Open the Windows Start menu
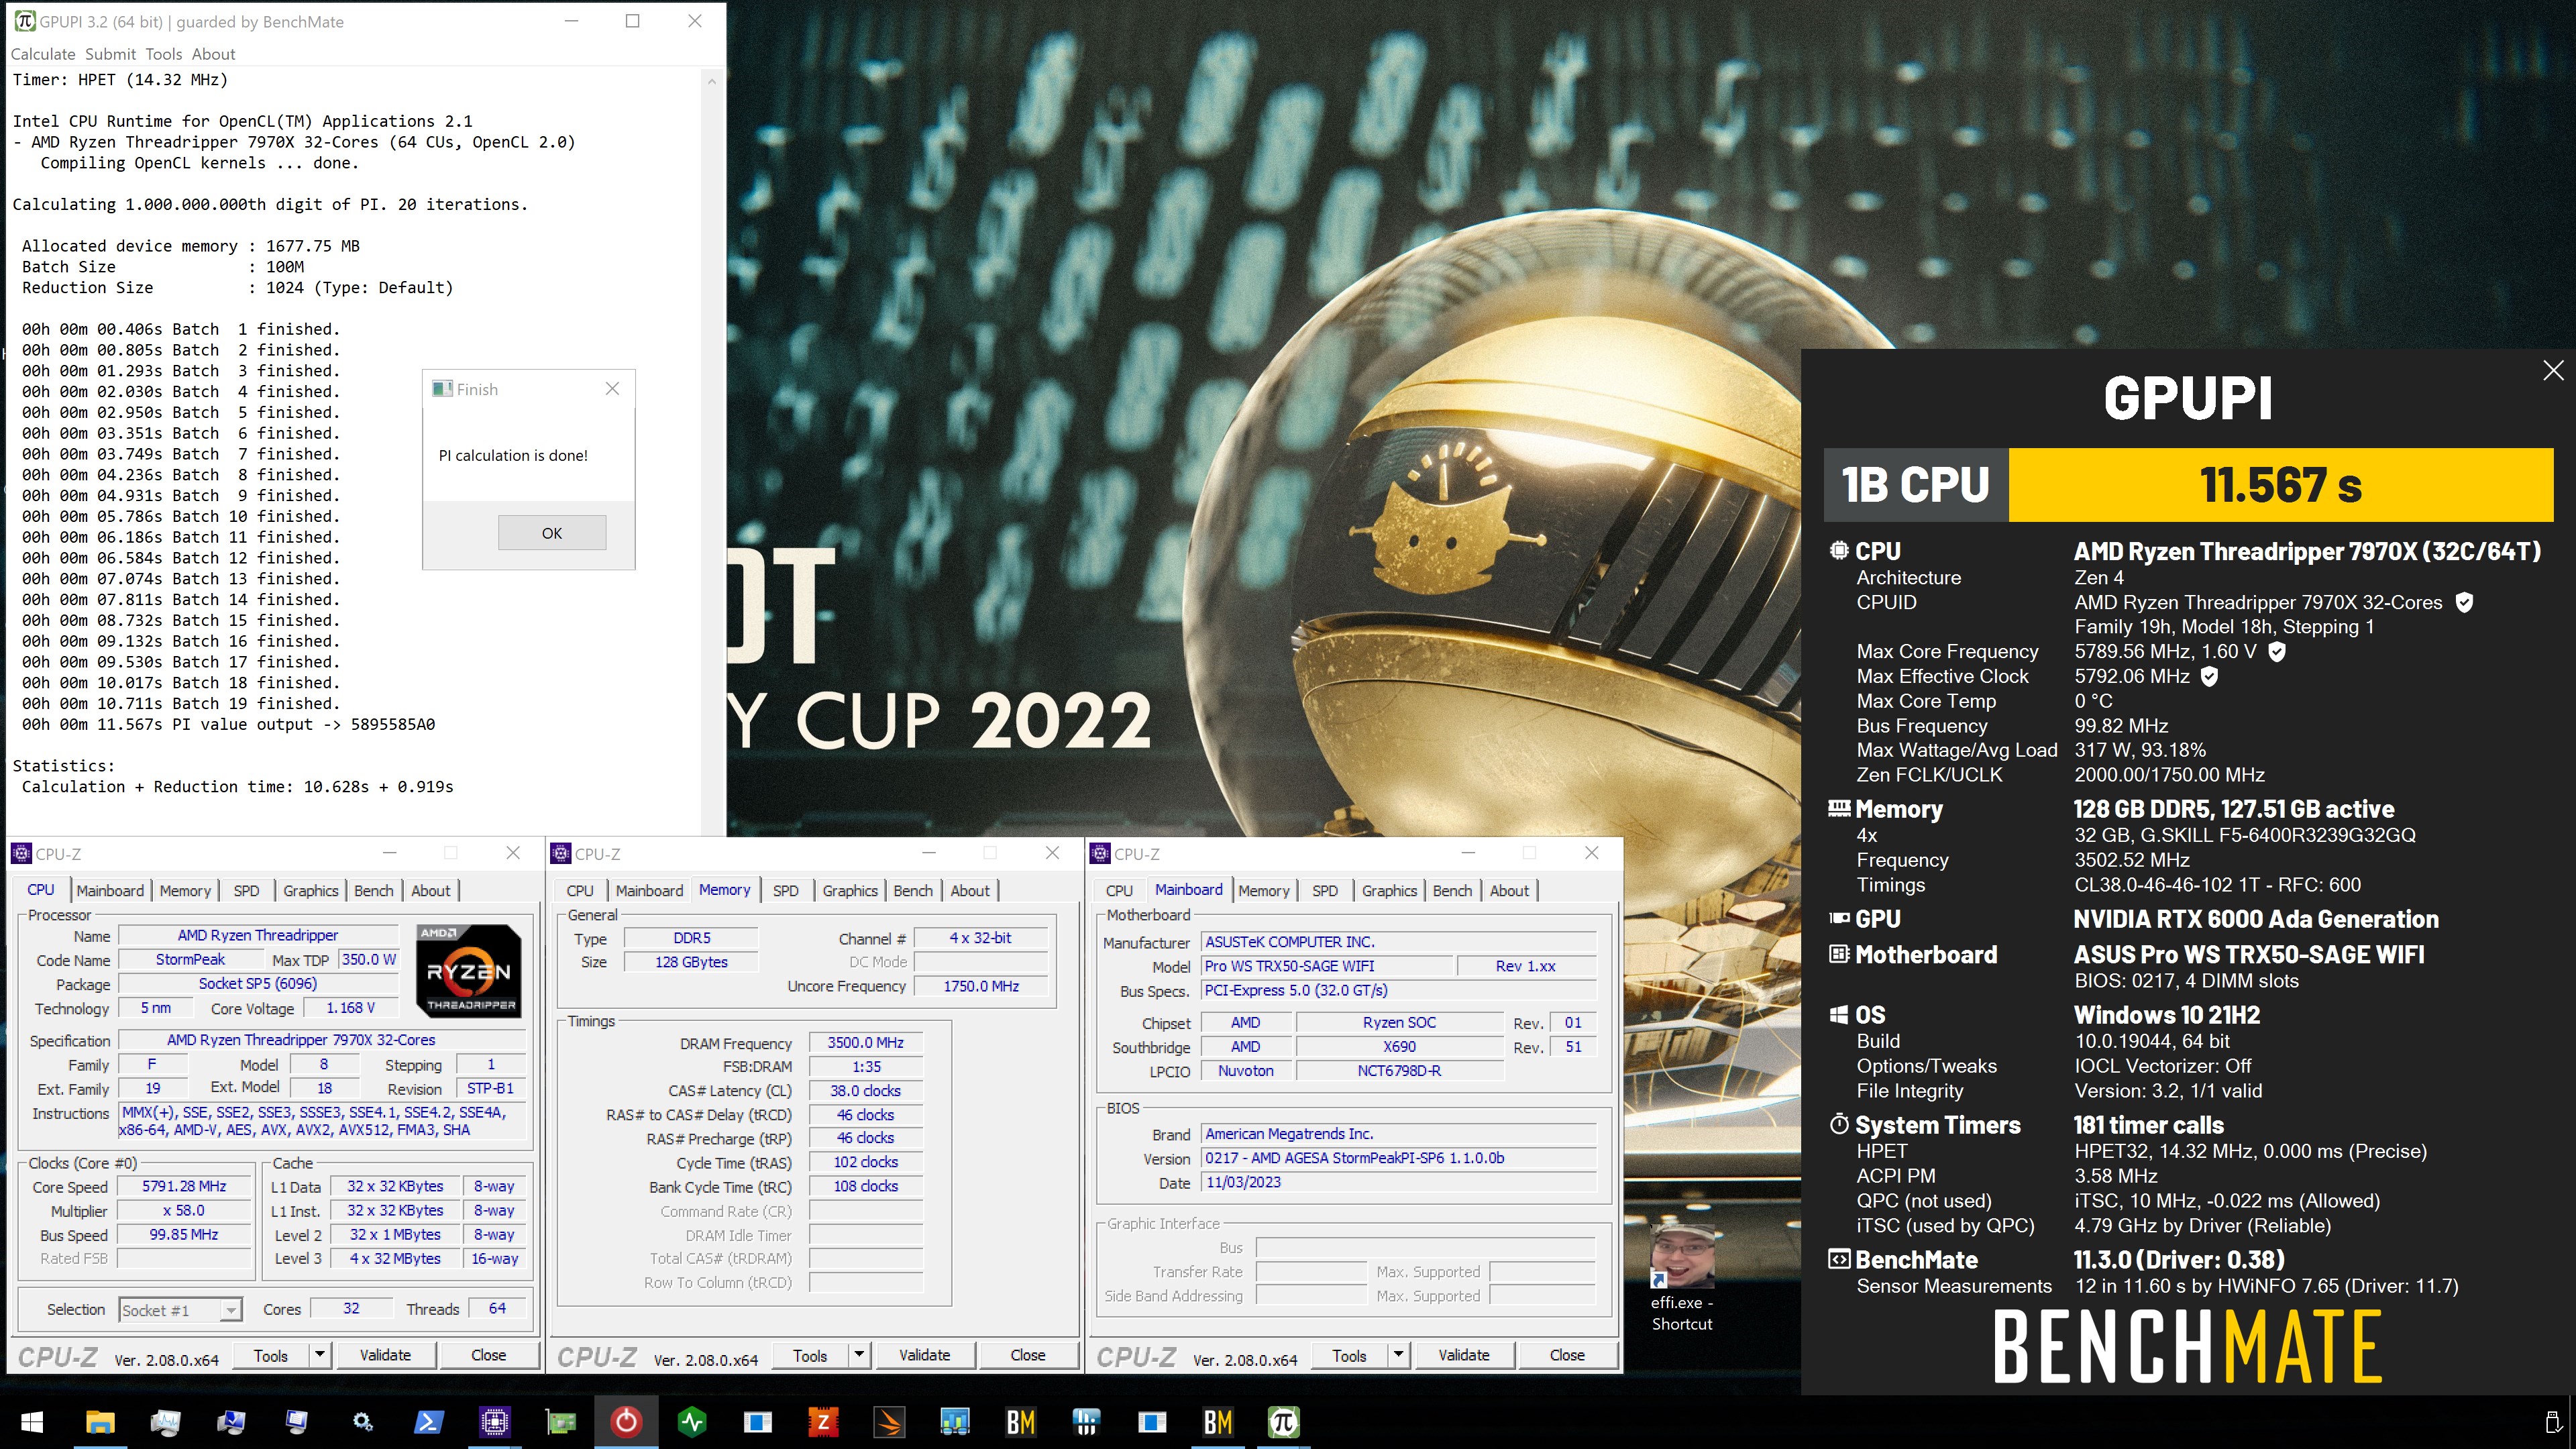This screenshot has height=1449, width=2576. click(x=31, y=1421)
